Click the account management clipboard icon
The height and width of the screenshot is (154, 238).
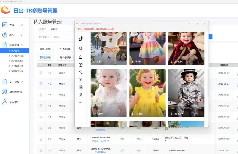pos(5,45)
